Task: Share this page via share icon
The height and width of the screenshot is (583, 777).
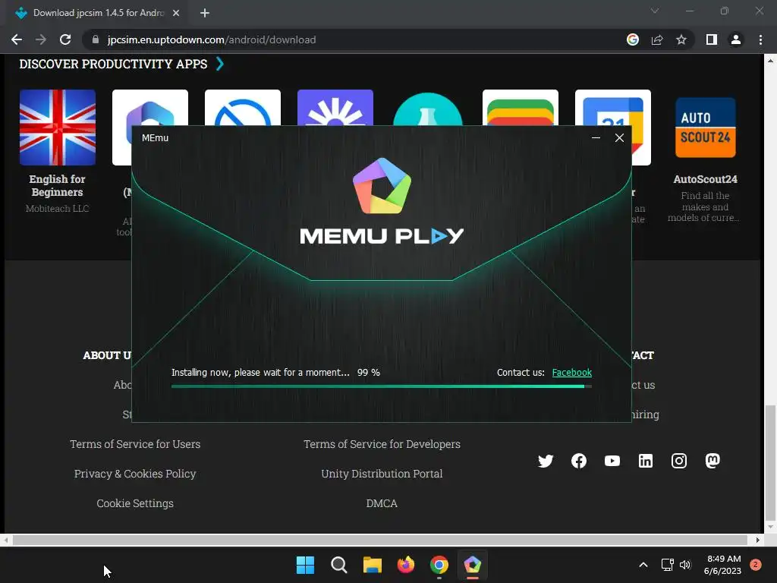Action: click(657, 39)
